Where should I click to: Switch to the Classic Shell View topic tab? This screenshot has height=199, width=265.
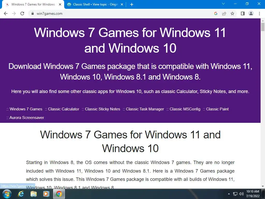pyautogui.click(x=95, y=5)
